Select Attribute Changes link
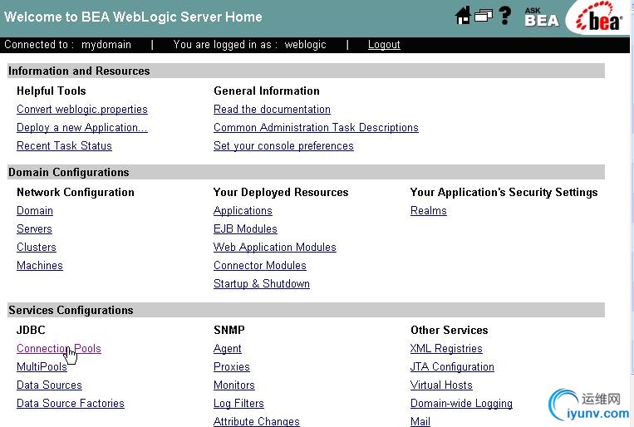Viewport: 634px width, 427px height. point(257,421)
